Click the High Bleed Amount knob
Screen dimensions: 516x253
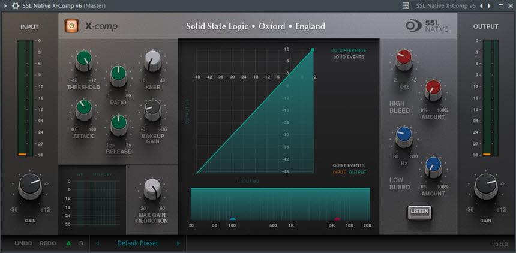pos(433,91)
